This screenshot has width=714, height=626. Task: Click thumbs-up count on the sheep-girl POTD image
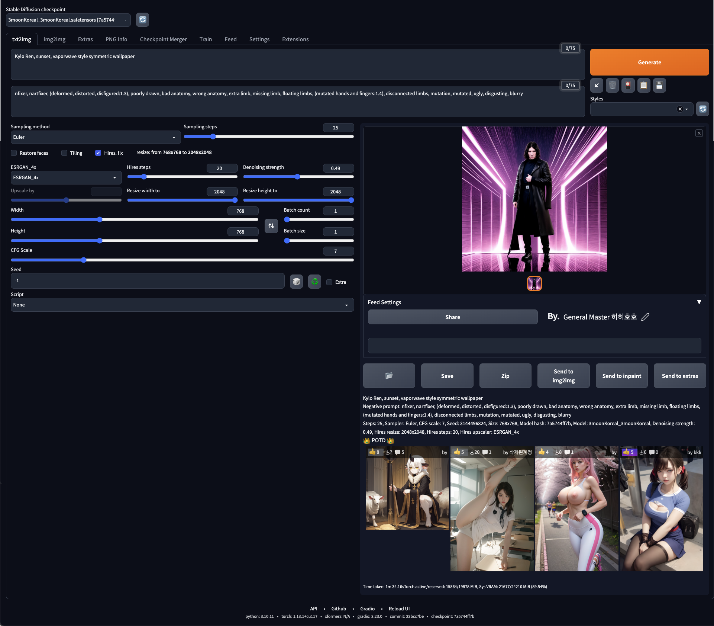pos(374,452)
